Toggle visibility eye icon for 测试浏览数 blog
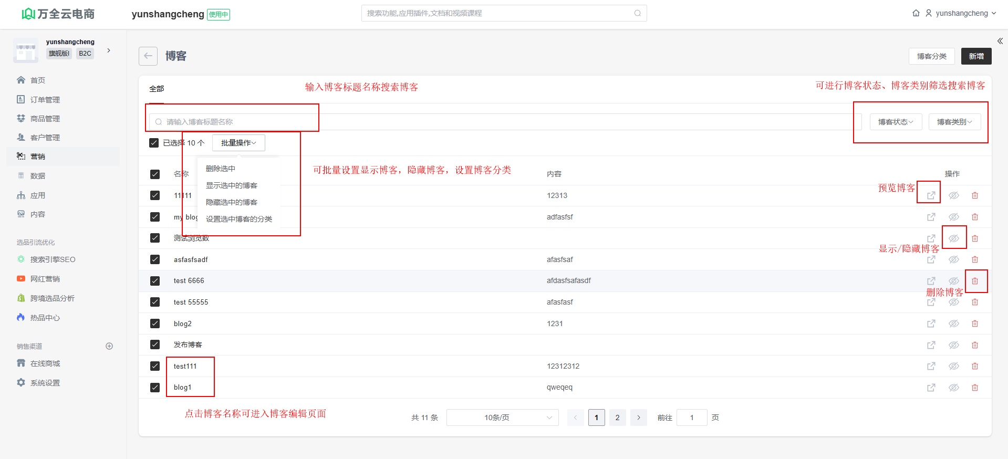The height and width of the screenshot is (459, 1008). coord(954,238)
